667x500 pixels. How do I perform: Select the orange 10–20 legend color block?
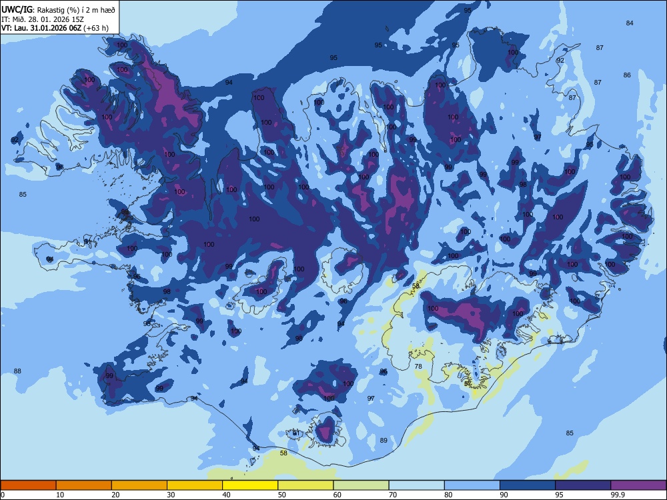click(x=84, y=485)
